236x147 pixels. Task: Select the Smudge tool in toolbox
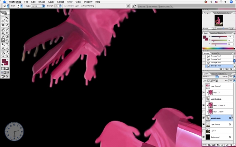tap(3, 40)
